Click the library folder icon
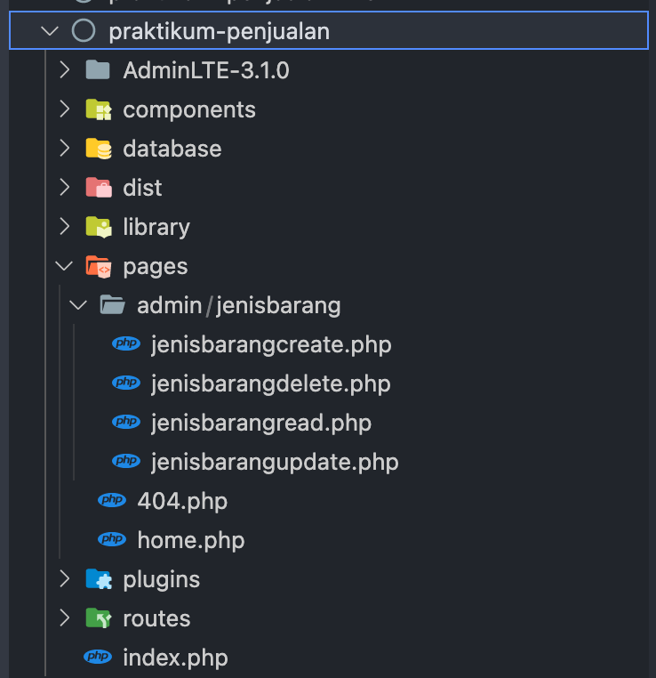 (99, 227)
